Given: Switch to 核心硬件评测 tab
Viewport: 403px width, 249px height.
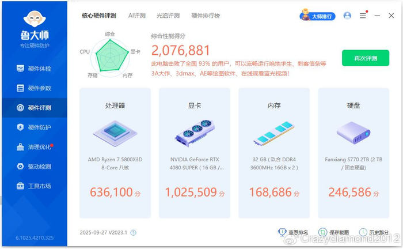Looking at the screenshot, I should pos(99,16).
